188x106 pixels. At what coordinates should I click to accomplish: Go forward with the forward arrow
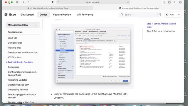[29, 2]
